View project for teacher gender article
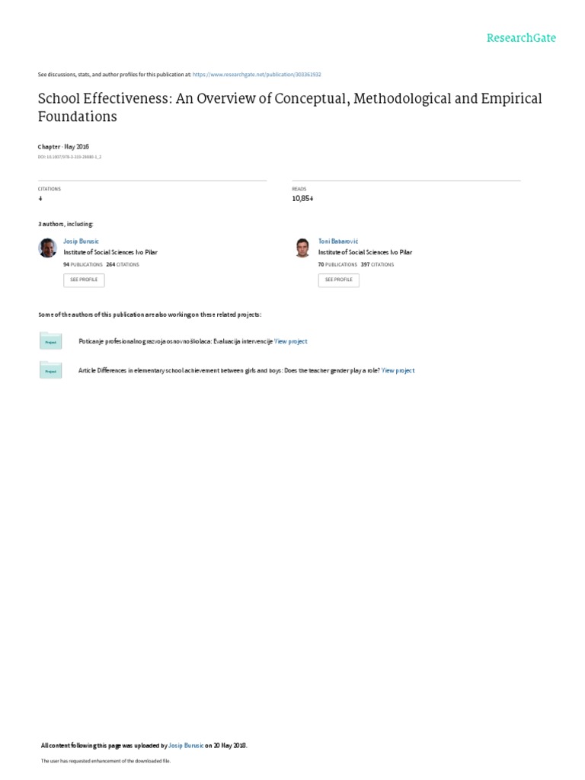 click(398, 370)
